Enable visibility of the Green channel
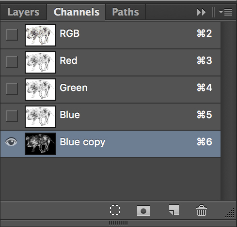This screenshot has height=227, width=237. (12, 89)
